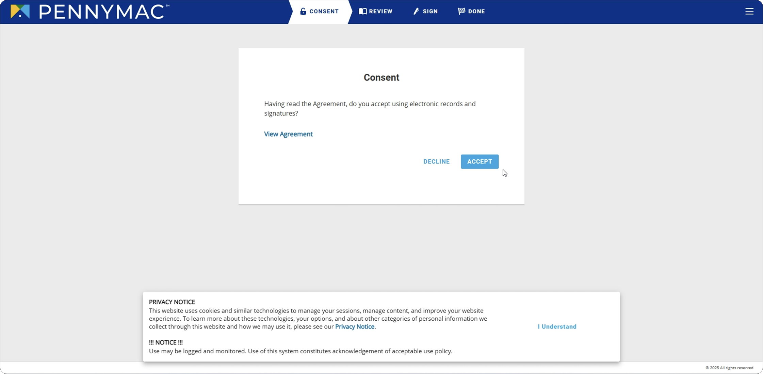Open the hamburger menu
763x374 pixels.
(x=749, y=12)
